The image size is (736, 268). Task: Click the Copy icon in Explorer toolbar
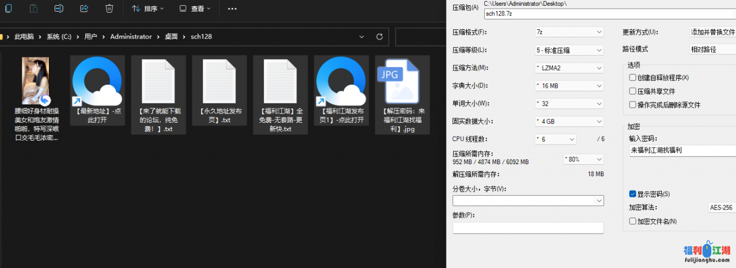tap(8, 9)
